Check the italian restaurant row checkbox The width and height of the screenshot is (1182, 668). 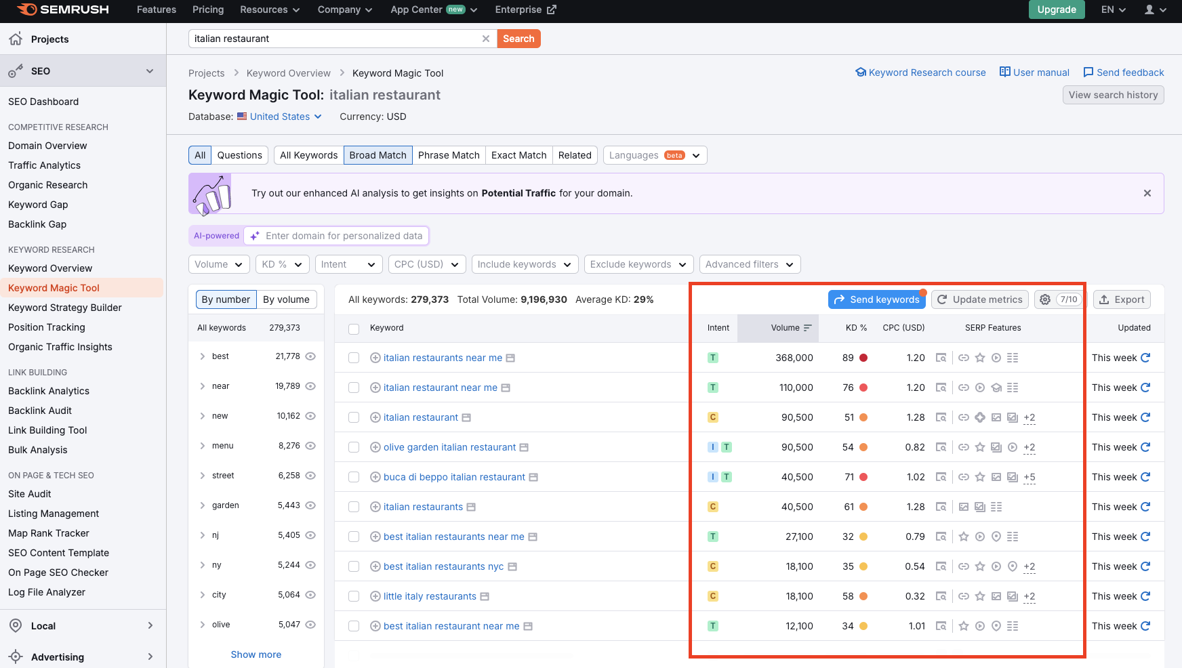pyautogui.click(x=354, y=417)
